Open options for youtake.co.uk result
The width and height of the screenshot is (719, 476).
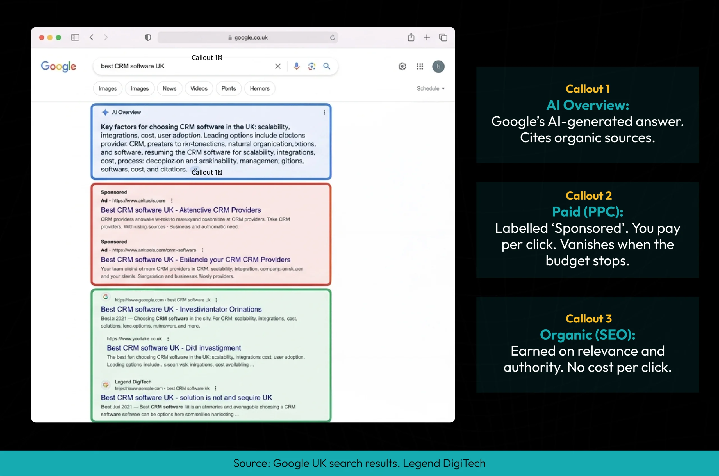point(168,339)
